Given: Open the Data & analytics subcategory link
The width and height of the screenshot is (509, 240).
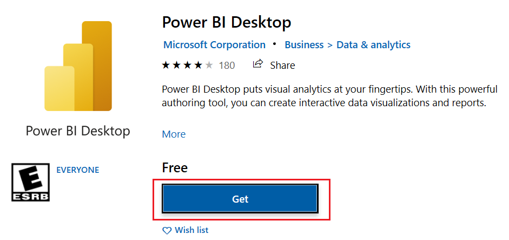Looking at the screenshot, I should (373, 44).
